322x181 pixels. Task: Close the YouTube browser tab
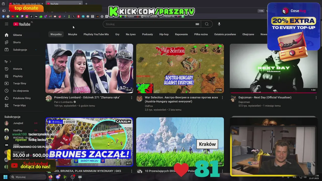80,4
